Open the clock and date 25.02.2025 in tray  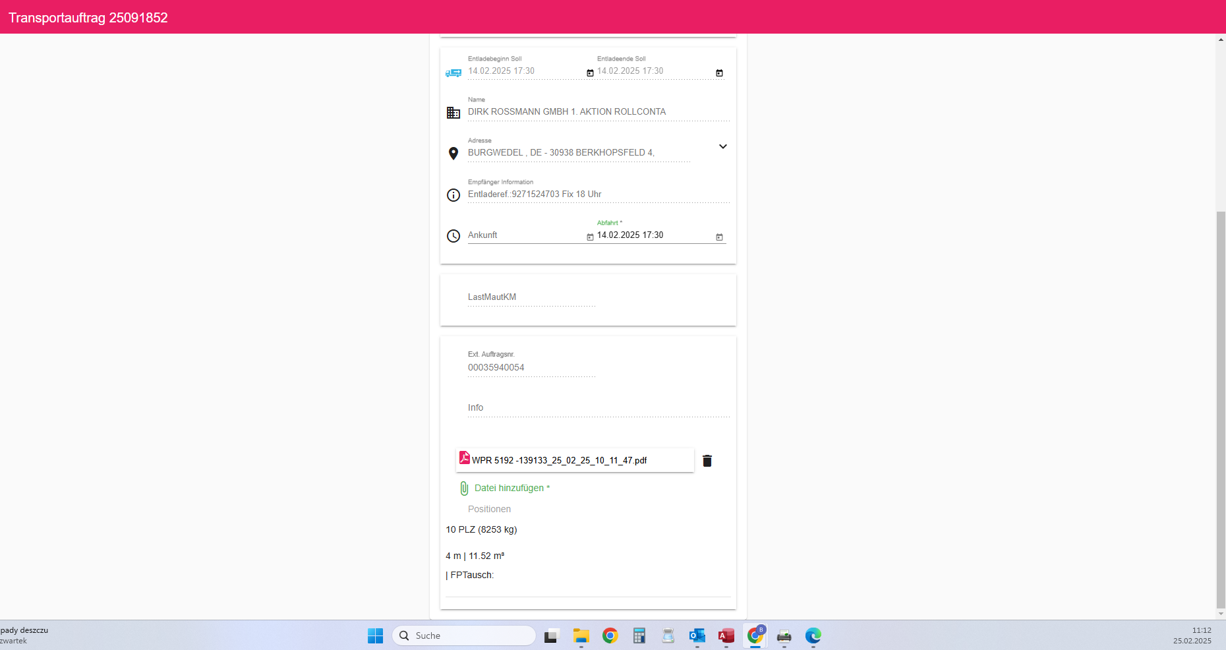[x=1192, y=635]
